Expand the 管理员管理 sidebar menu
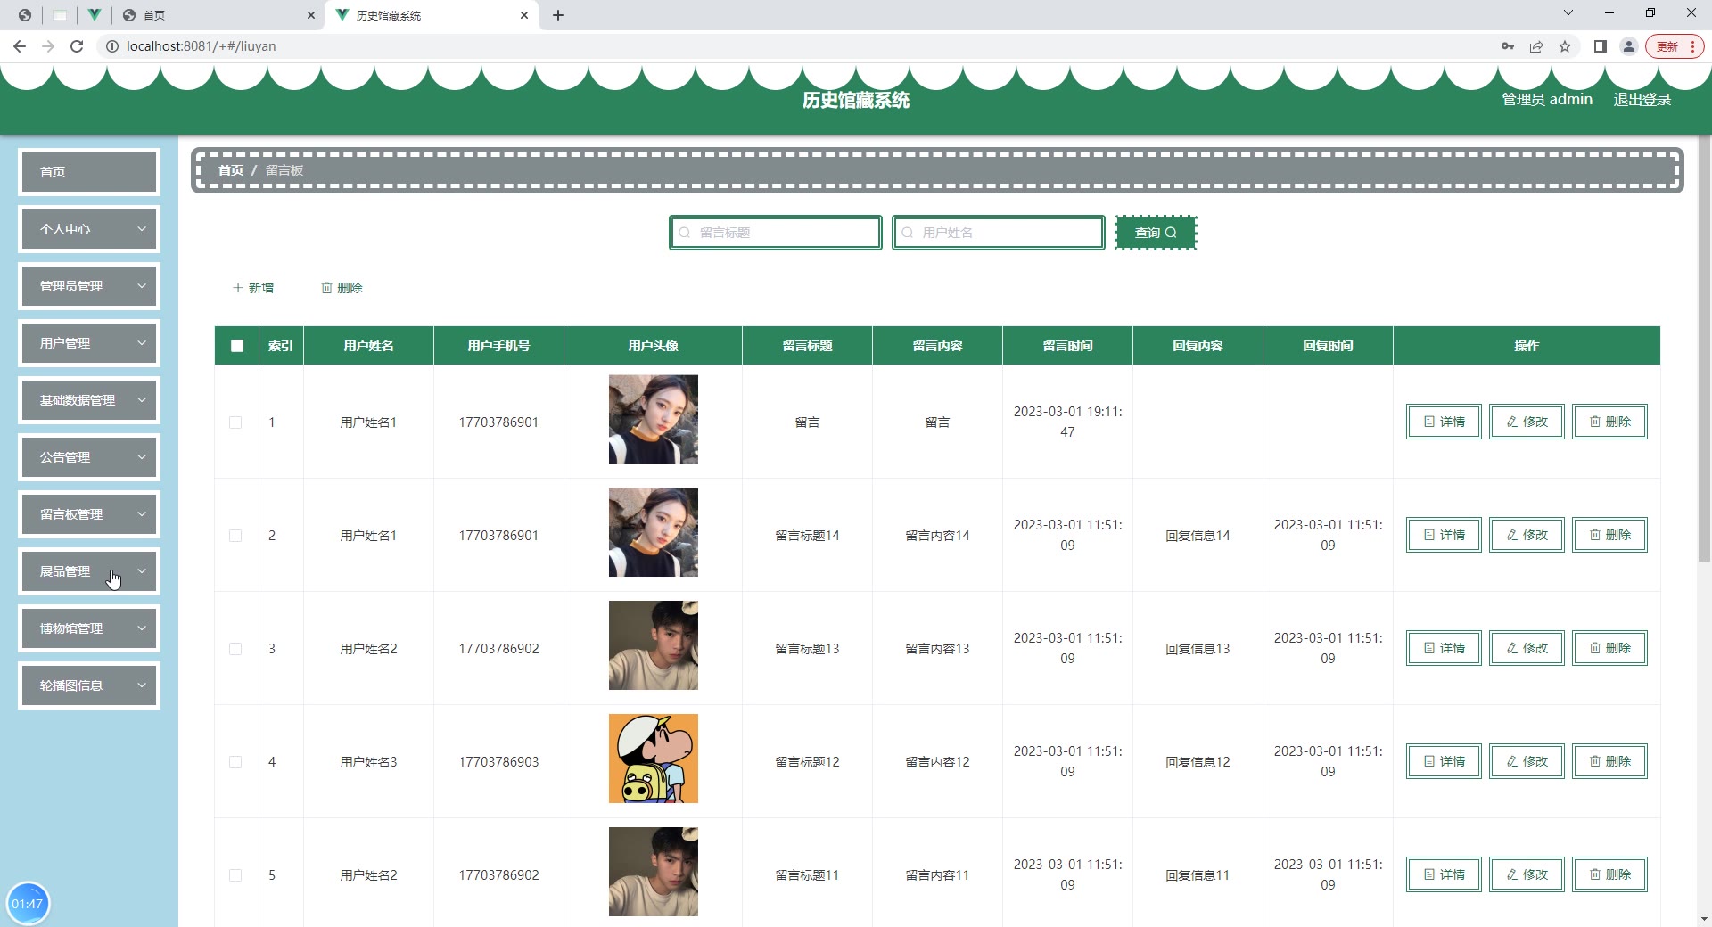The width and height of the screenshot is (1712, 927). [x=89, y=286]
